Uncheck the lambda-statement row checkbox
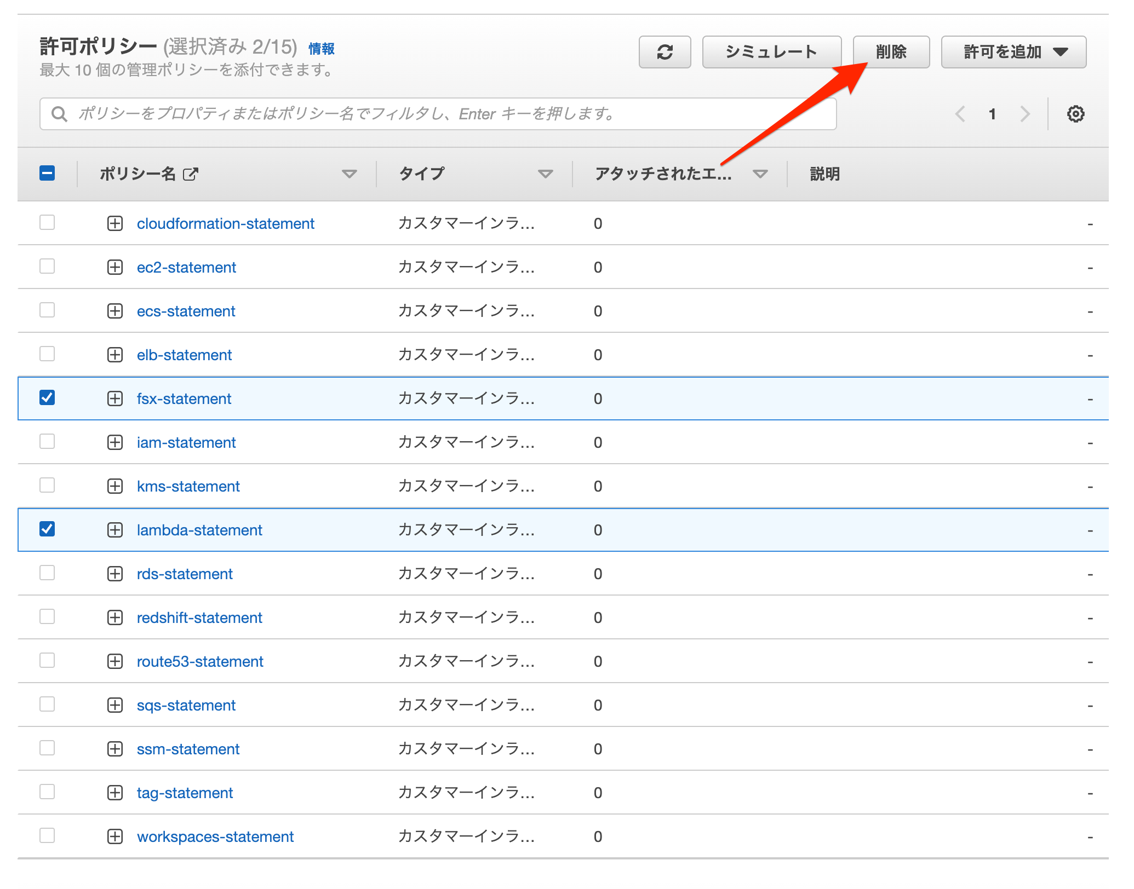Image resolution: width=1134 pixels, height=889 pixels. (x=47, y=529)
